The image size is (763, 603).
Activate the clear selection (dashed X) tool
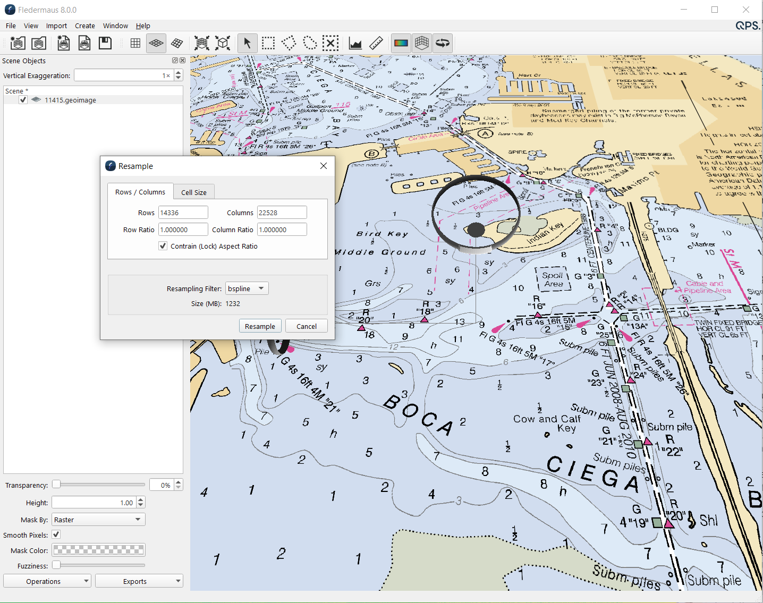click(330, 43)
